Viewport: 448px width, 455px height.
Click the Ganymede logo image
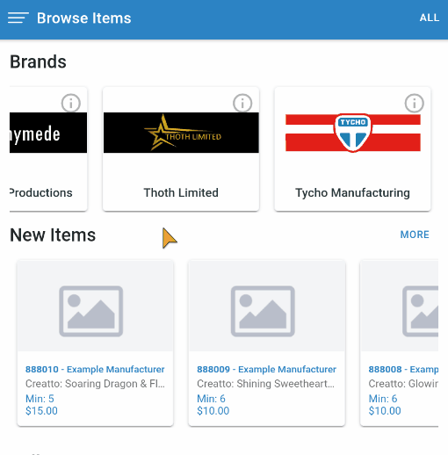(48, 133)
